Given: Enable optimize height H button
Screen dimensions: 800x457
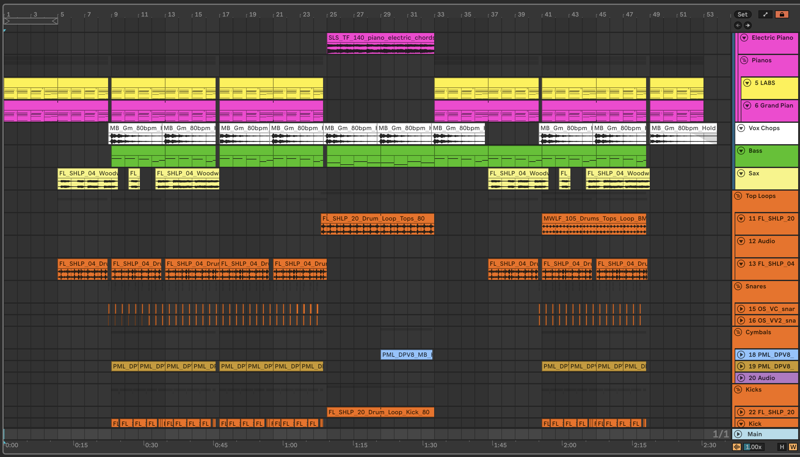Looking at the screenshot, I should click(782, 447).
